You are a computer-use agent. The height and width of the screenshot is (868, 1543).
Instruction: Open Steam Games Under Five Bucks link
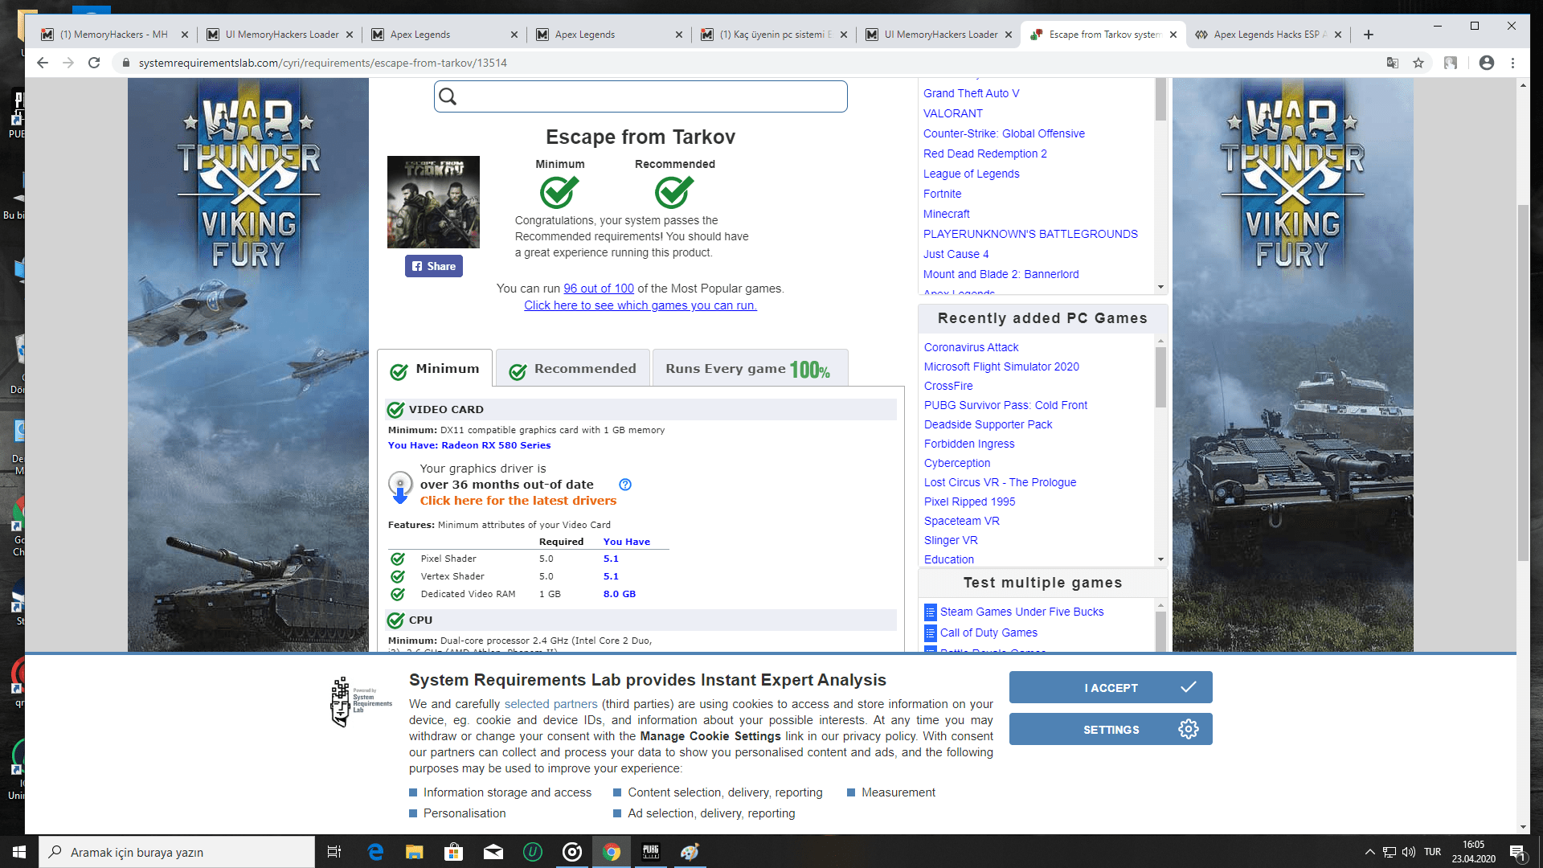1021,612
